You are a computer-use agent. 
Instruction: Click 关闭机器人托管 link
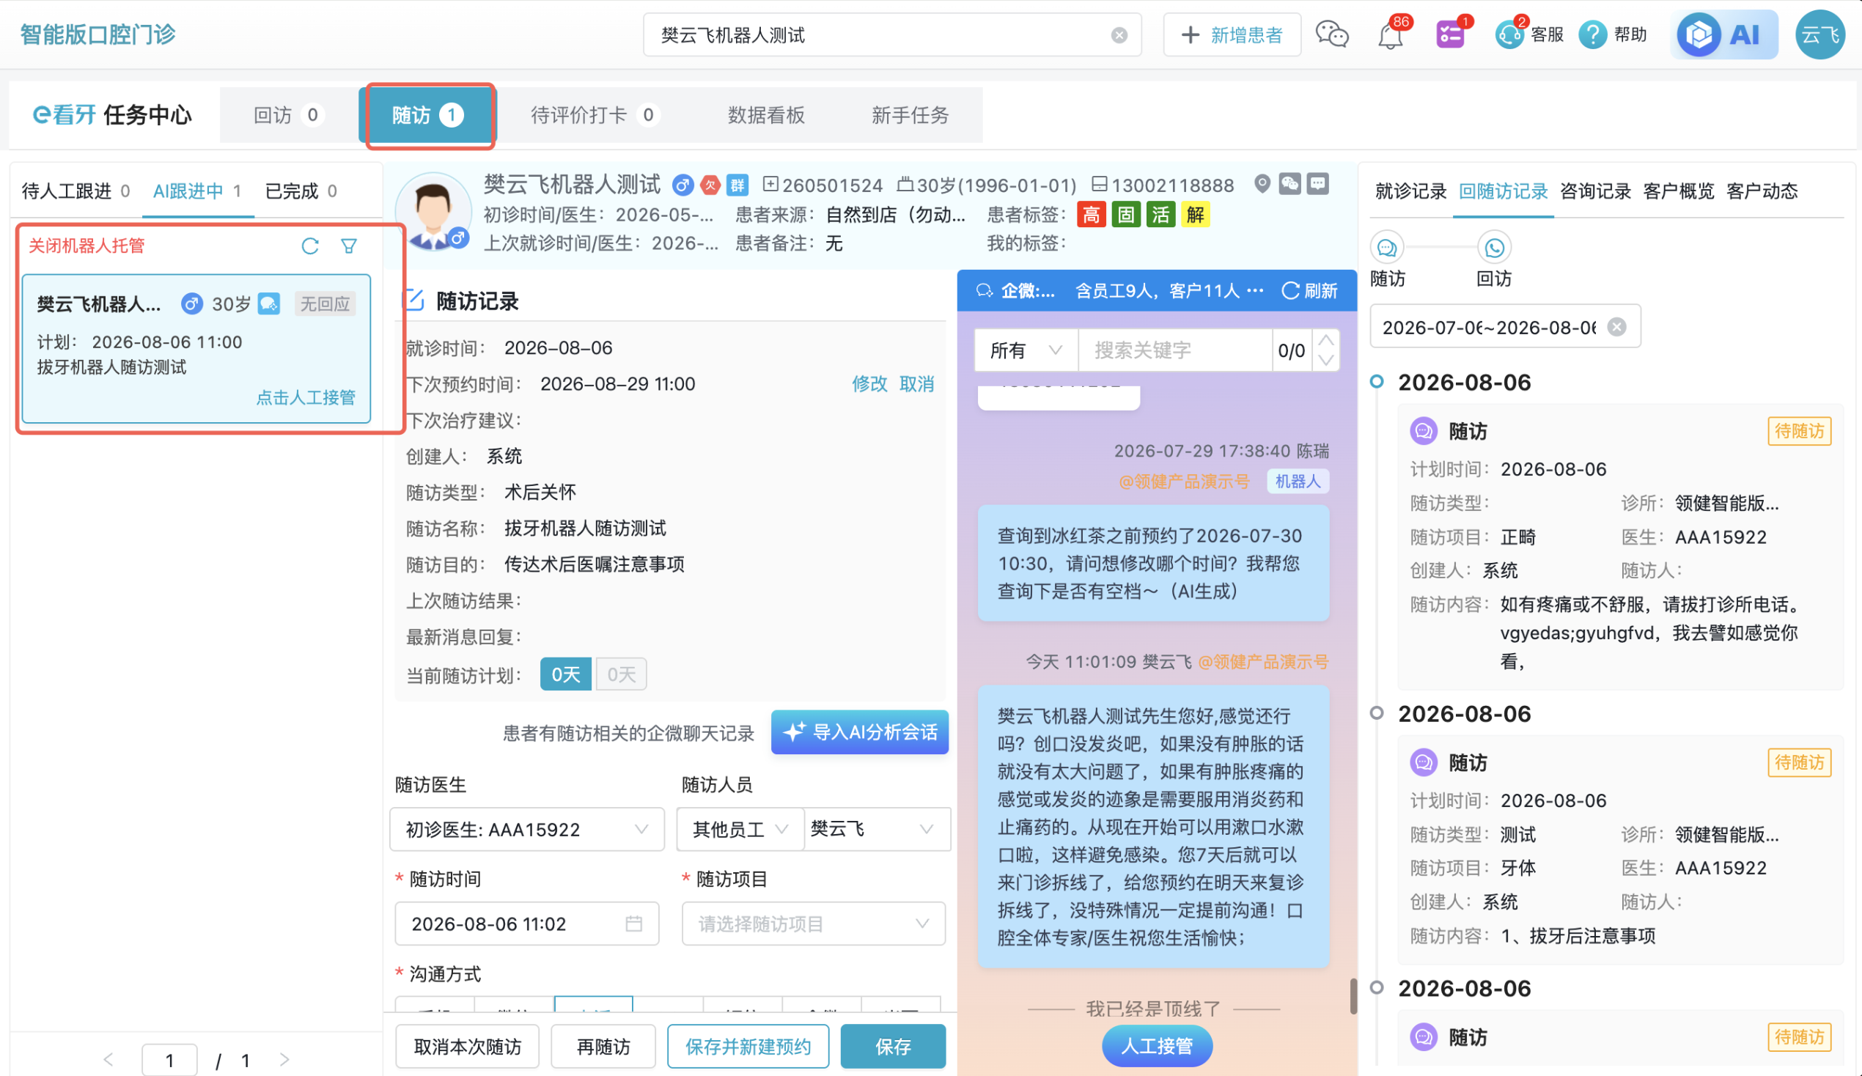pyautogui.click(x=87, y=246)
